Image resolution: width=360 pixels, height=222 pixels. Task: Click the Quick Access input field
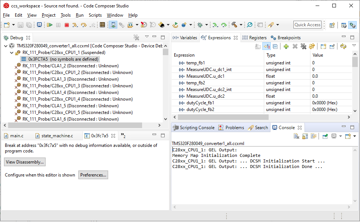pyautogui.click(x=307, y=25)
